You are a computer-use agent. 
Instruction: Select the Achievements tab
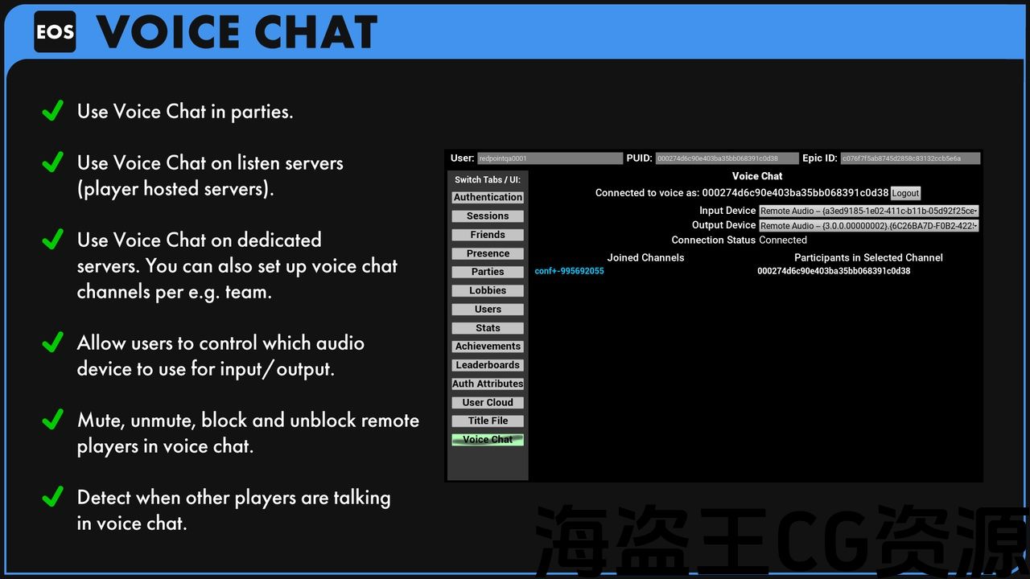(x=488, y=347)
